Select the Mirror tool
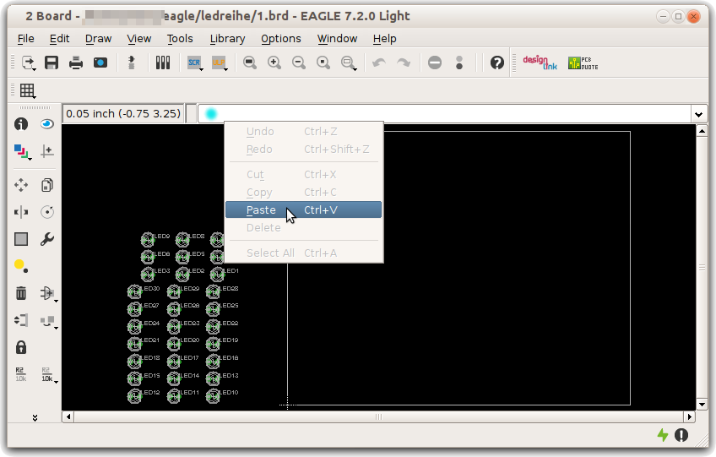The height and width of the screenshot is (457, 716). coord(21,212)
